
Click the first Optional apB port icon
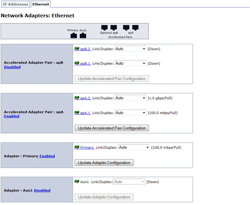click(x=105, y=28)
